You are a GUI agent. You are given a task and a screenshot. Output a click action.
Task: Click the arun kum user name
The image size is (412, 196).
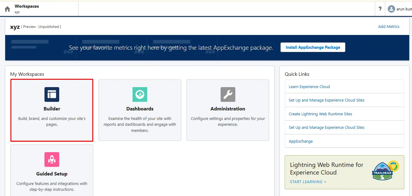[404, 9]
